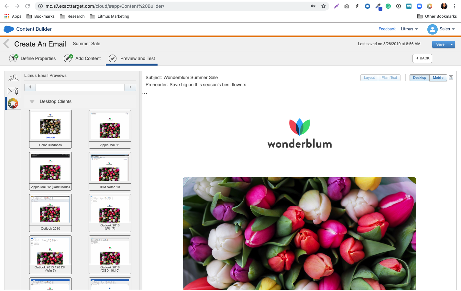Screen dimensions: 461x291
Task: Open the Litmus color wheel sidebar icon
Action: [13, 103]
